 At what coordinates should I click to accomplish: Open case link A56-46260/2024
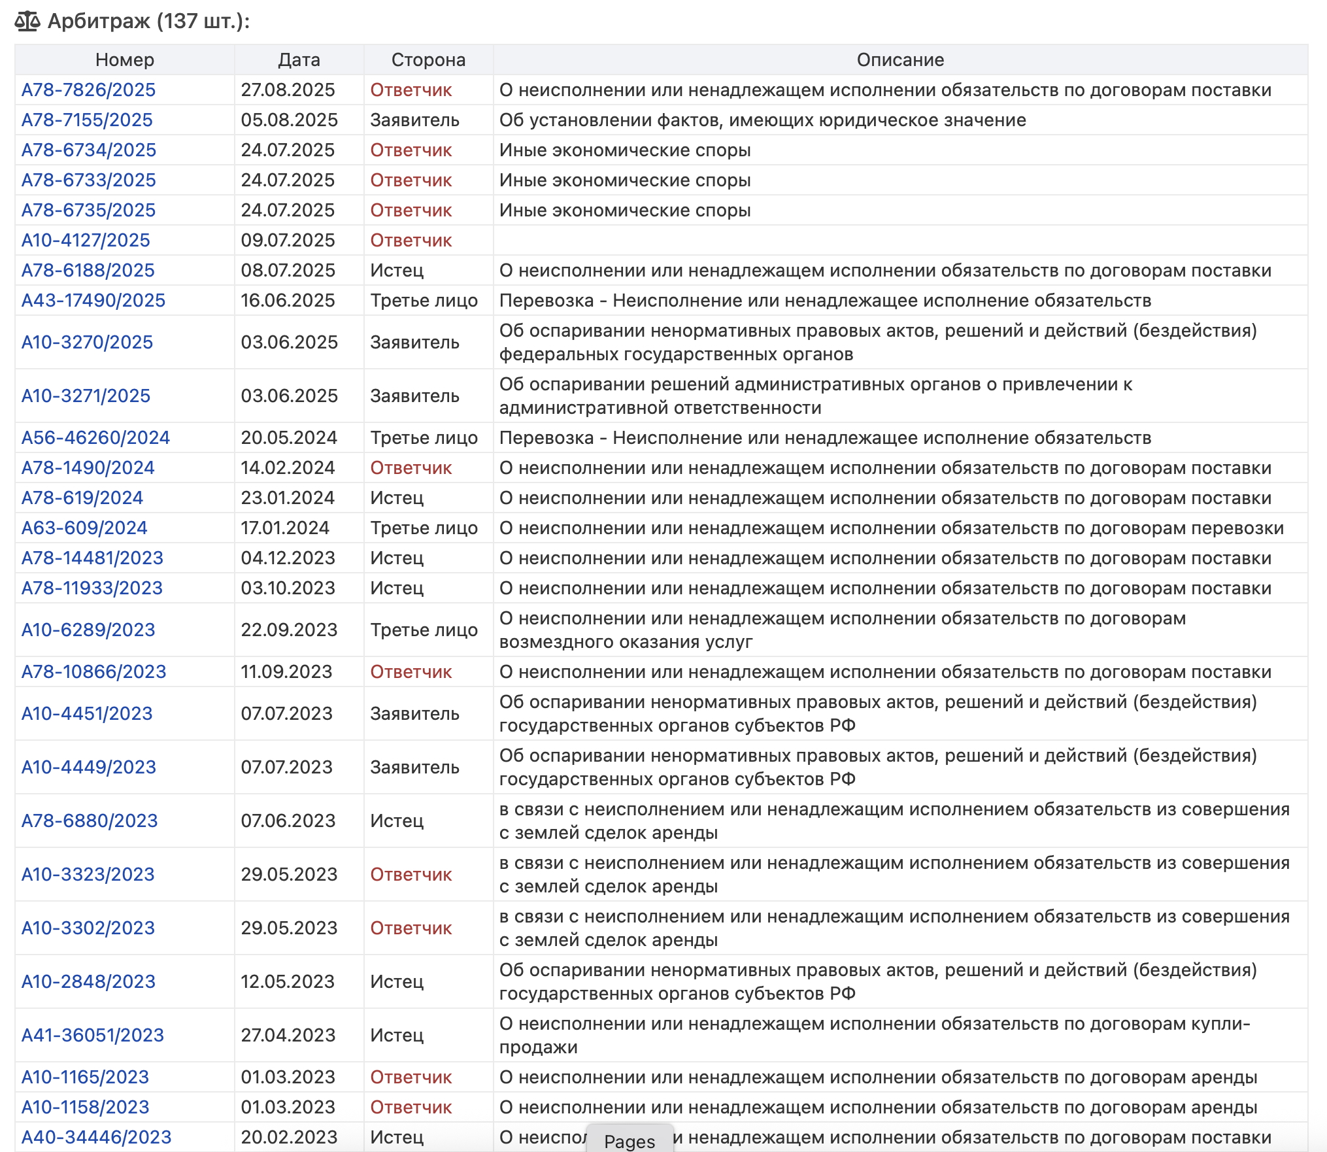[95, 437]
